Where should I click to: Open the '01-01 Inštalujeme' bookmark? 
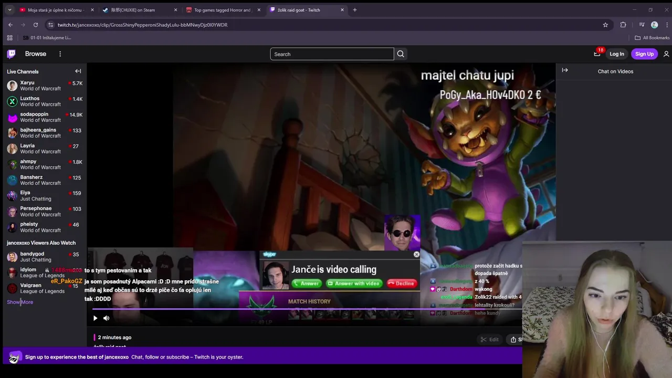47,38
